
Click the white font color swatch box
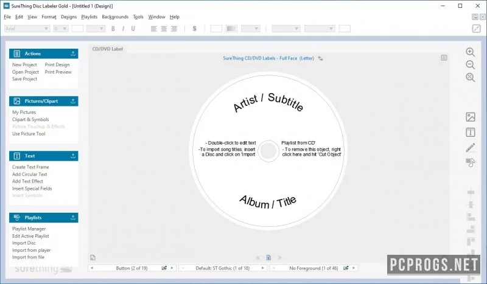(77, 29)
